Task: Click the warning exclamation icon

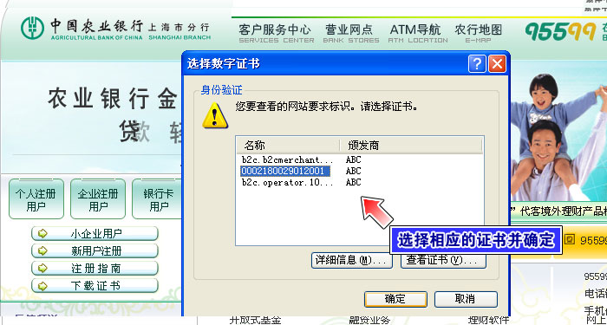Action: pos(215,116)
